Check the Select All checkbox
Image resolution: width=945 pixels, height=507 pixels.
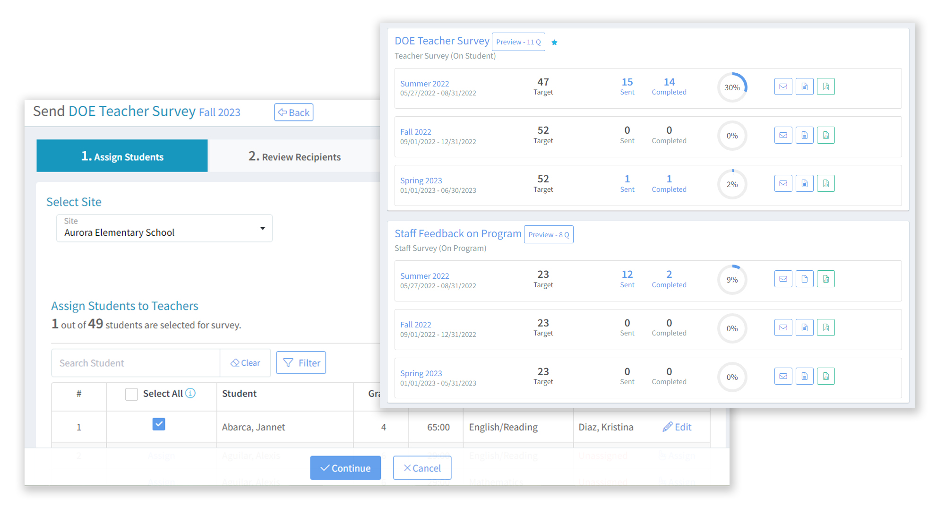click(x=131, y=394)
